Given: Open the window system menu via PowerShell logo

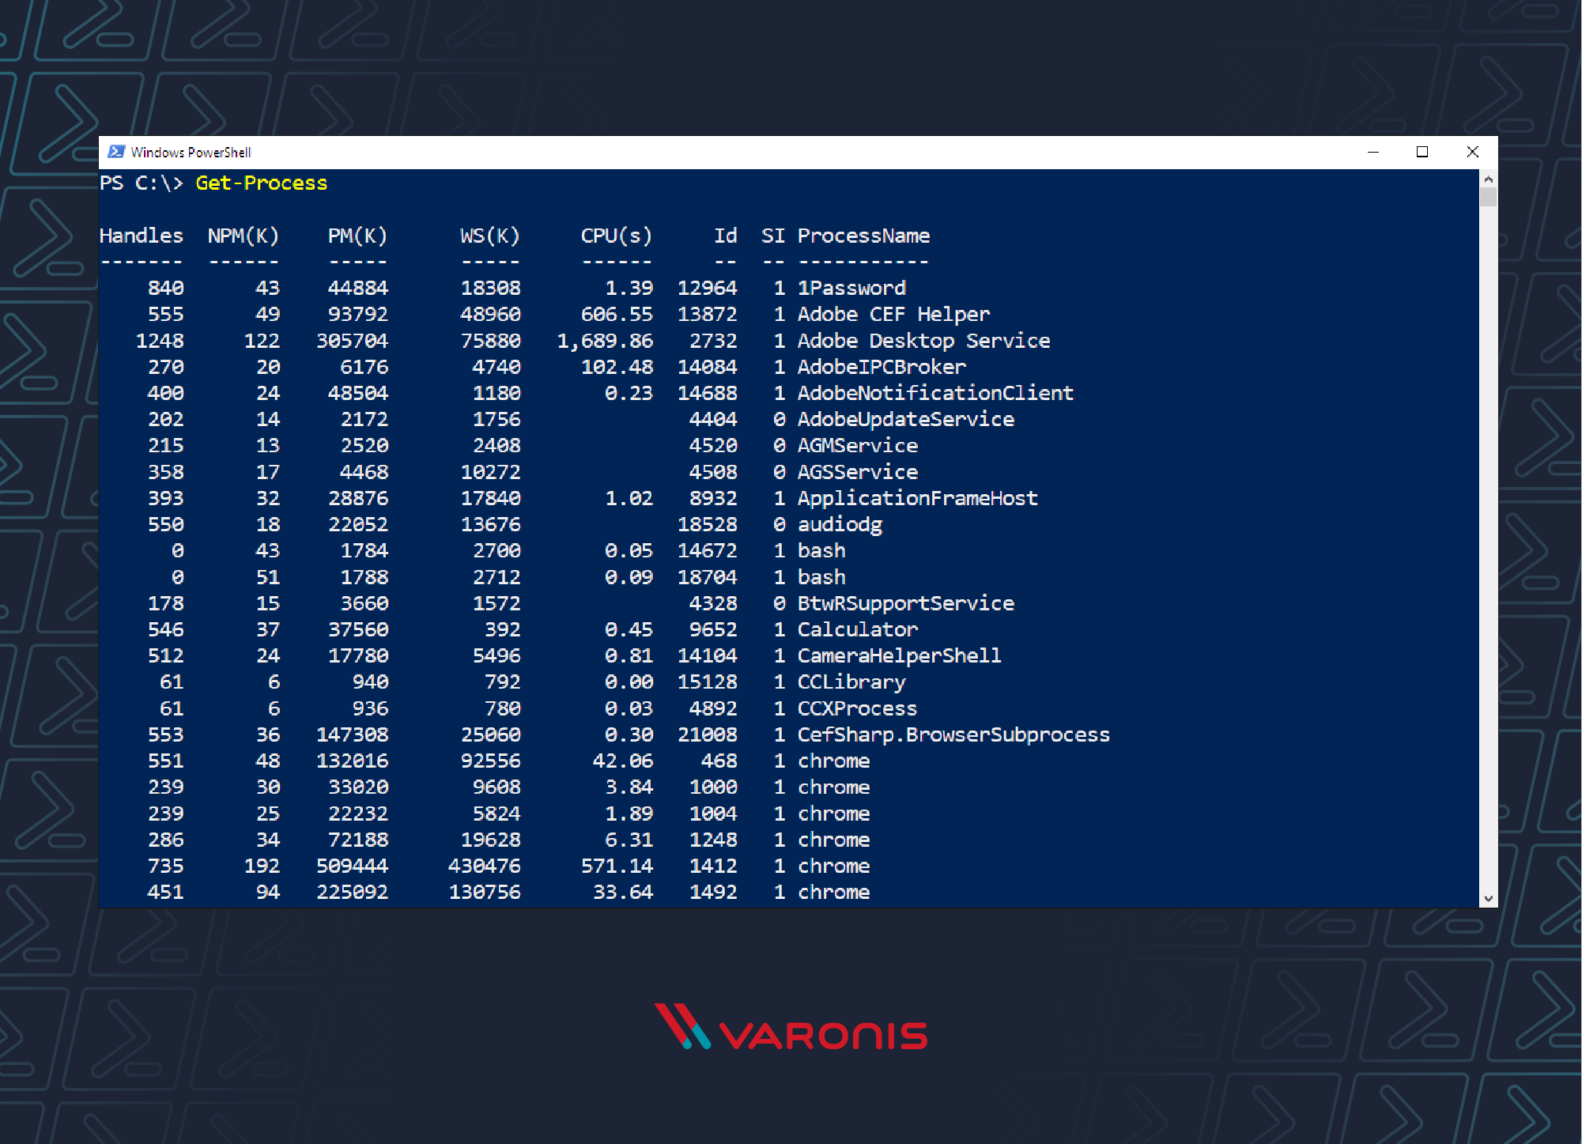Looking at the screenshot, I should (115, 151).
